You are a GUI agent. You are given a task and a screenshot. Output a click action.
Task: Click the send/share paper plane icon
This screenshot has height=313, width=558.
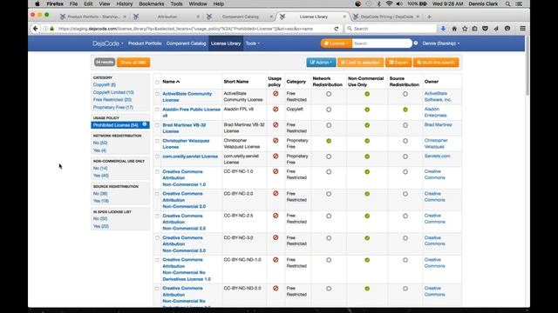[x=496, y=29]
